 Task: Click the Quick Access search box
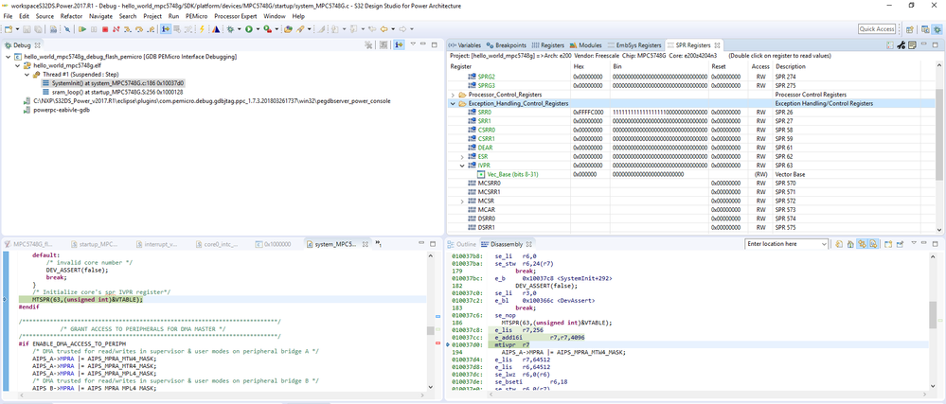[x=877, y=29]
